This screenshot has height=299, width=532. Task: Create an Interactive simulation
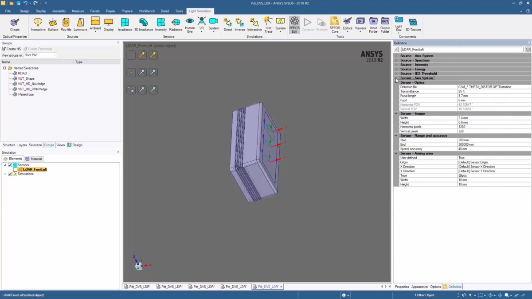254,24
